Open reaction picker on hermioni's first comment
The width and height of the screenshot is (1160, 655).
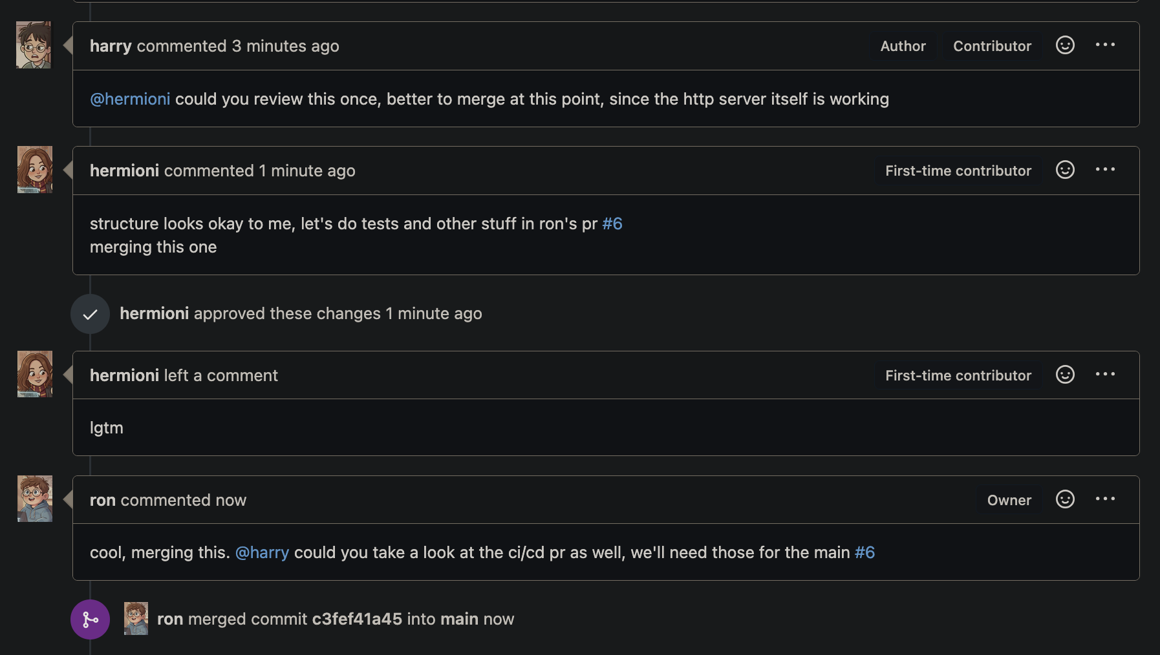tap(1065, 170)
